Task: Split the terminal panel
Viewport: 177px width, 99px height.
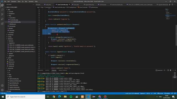Action: (168, 70)
